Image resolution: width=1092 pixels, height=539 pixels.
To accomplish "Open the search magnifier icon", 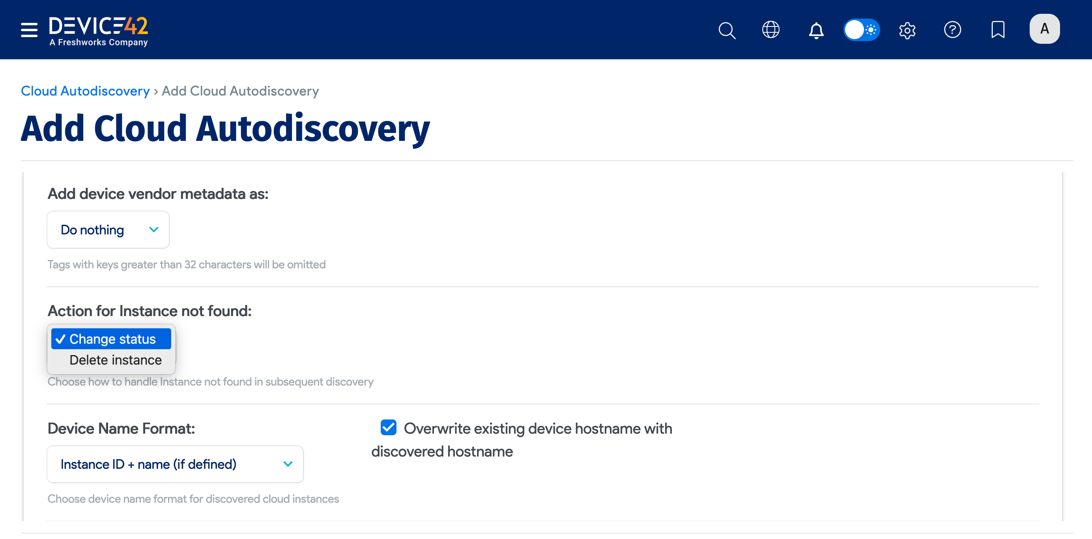I will [x=727, y=30].
